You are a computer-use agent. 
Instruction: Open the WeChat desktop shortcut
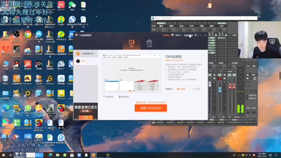tap(72, 6)
